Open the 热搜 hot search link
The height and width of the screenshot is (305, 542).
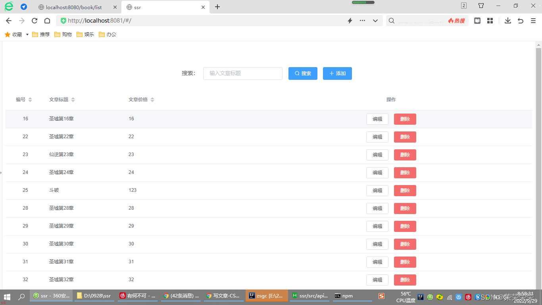point(456,21)
